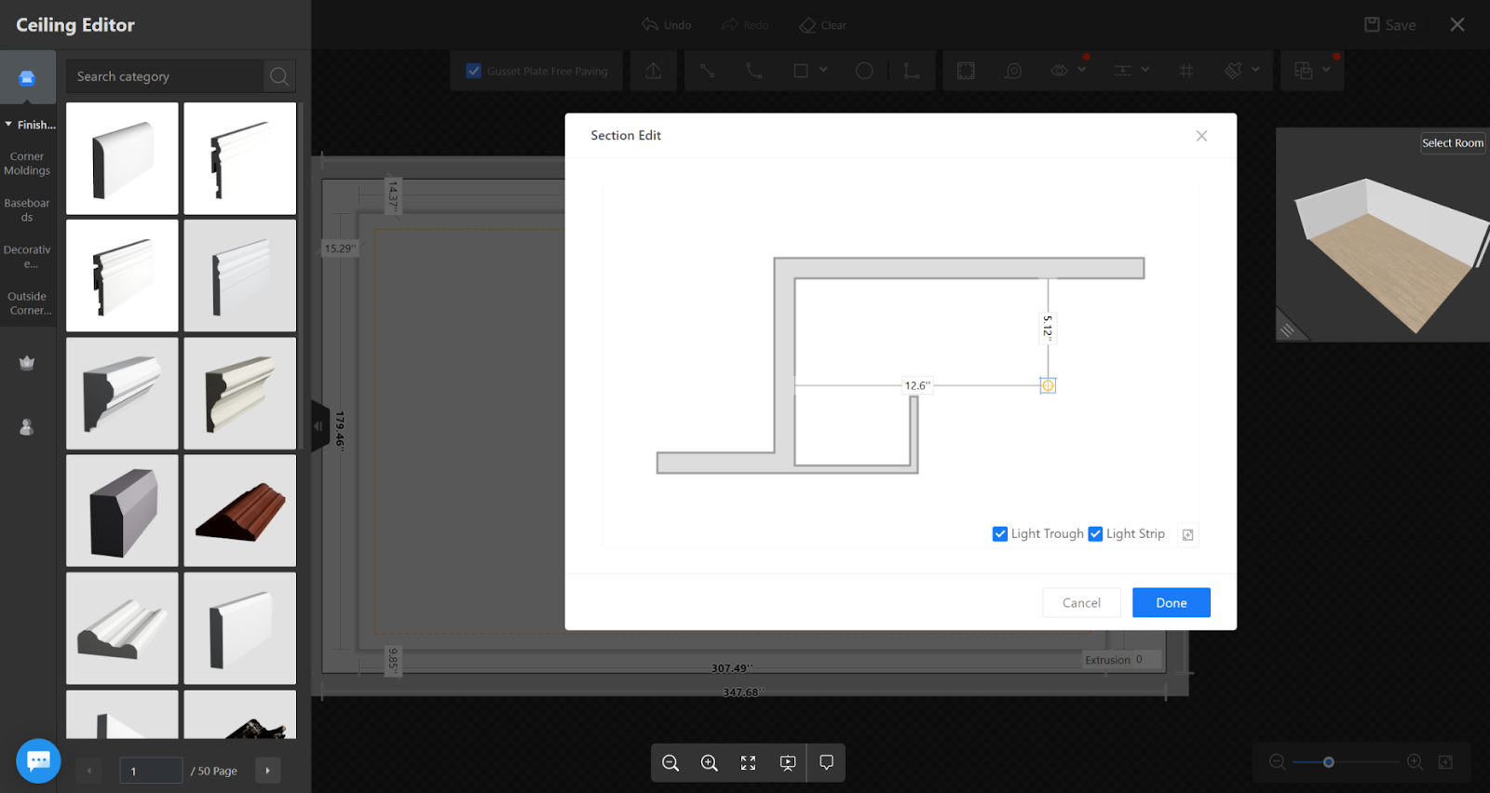
Task: Click Done in Section Edit dialog
Action: [x=1171, y=603]
